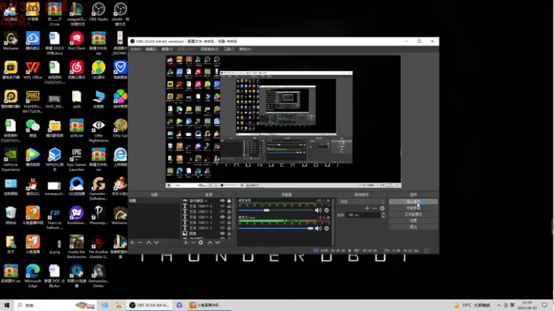Viewport: 554px width, 311px height.
Task: Move the selected scene down
Action: pyautogui.click(x=157, y=243)
